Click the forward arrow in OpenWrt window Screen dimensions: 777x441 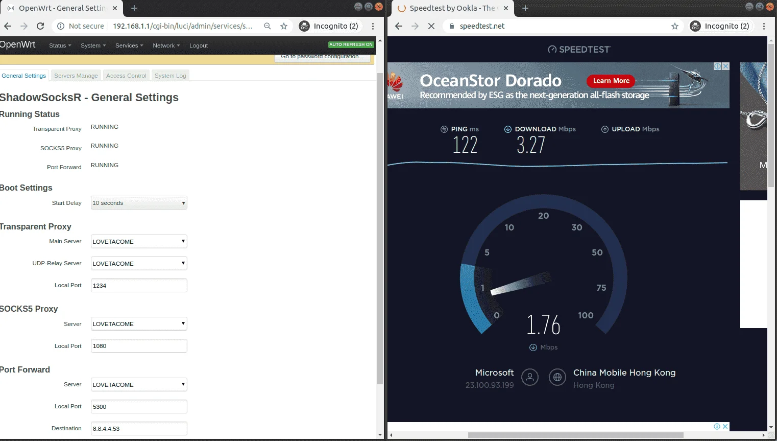(24, 26)
